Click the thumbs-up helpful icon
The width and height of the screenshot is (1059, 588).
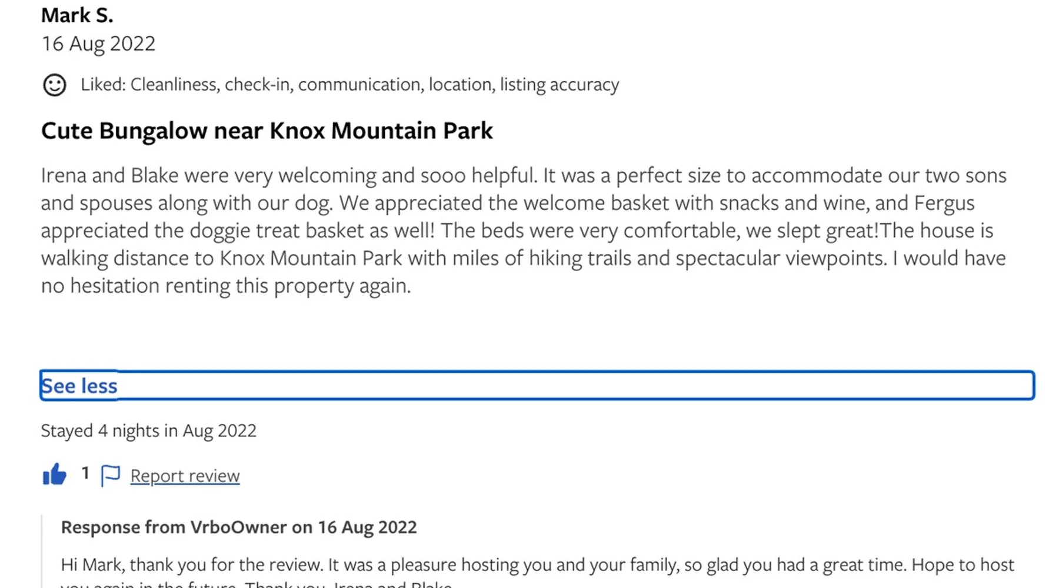coord(55,474)
